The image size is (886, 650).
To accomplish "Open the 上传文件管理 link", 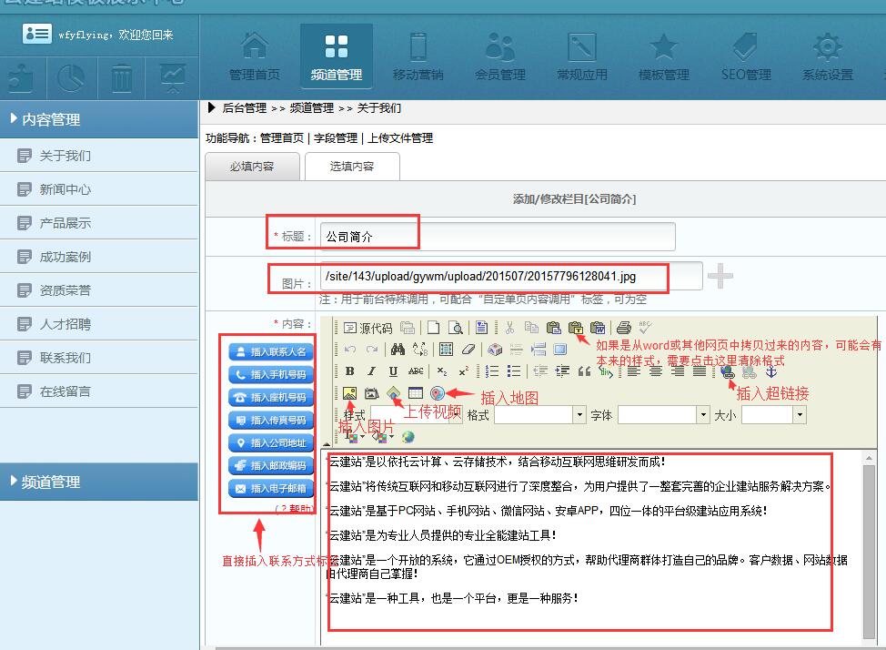I will click(400, 138).
